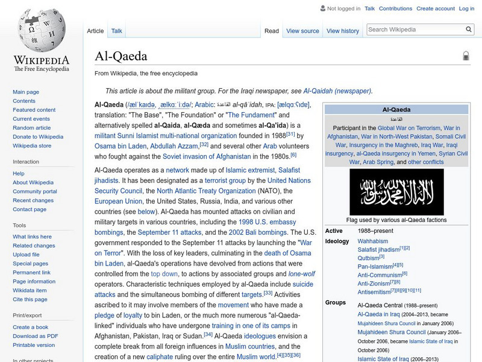Open Mujahideen Shura Council (January 2006) link
The image size is (482, 362).
pyautogui.click(x=391, y=332)
